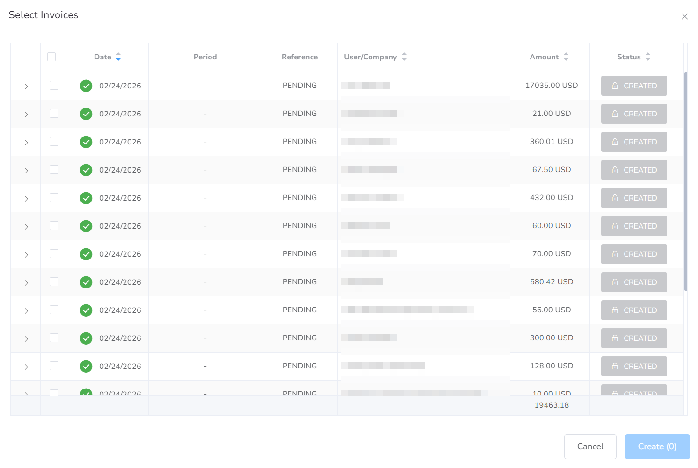The height and width of the screenshot is (468, 698).
Task: Click the Create (0) button
Action: pyautogui.click(x=657, y=446)
